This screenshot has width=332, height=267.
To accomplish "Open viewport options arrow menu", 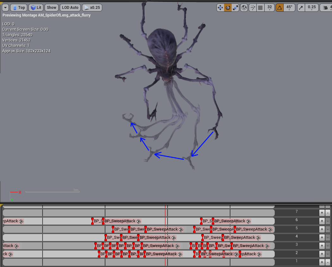I will pyautogui.click(x=5, y=8).
